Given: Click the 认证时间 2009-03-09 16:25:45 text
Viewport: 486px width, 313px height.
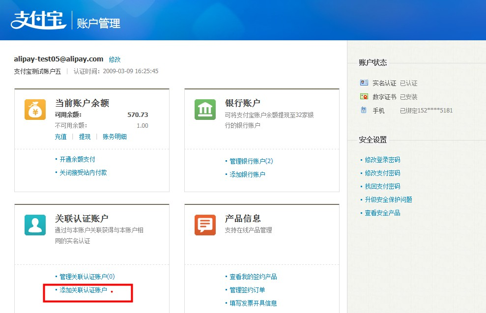Looking at the screenshot, I should 116,71.
